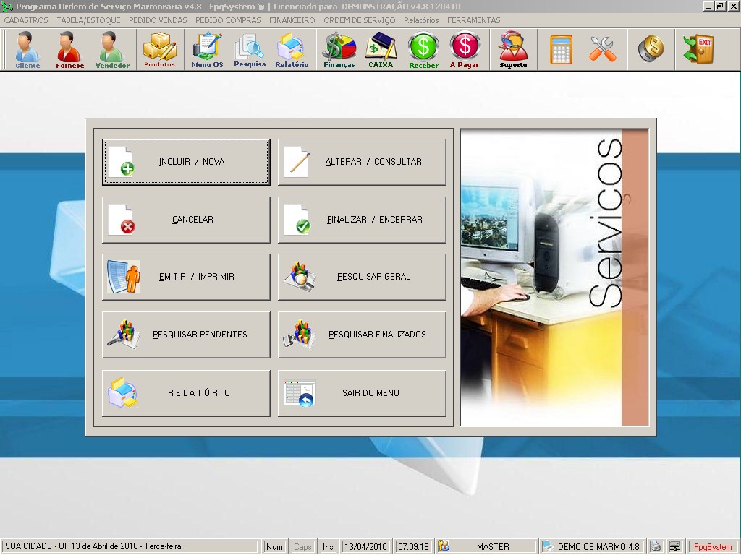Click the MASTER user label

(x=493, y=546)
